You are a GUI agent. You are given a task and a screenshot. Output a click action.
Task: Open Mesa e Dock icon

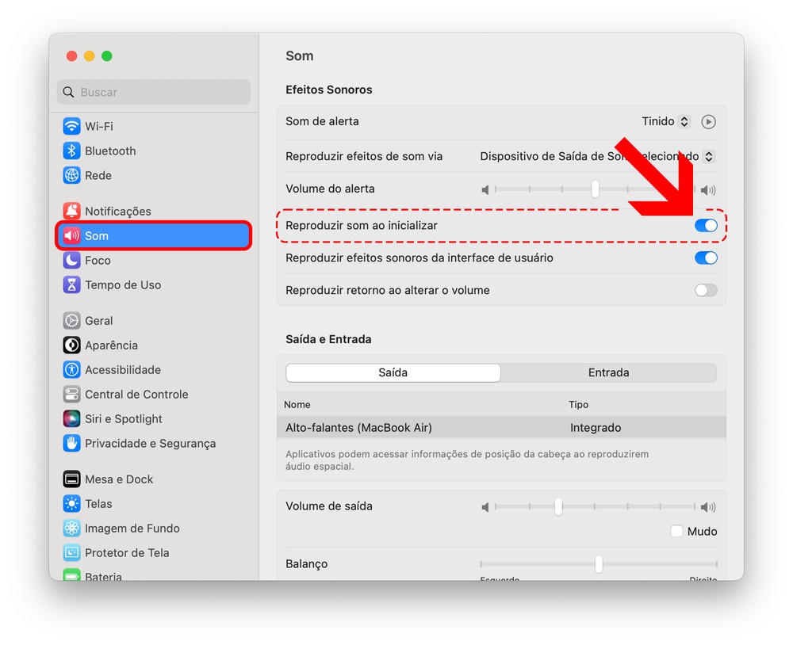(x=71, y=479)
